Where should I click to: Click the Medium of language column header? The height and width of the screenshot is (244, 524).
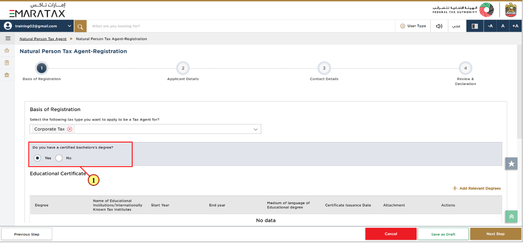[x=288, y=205]
